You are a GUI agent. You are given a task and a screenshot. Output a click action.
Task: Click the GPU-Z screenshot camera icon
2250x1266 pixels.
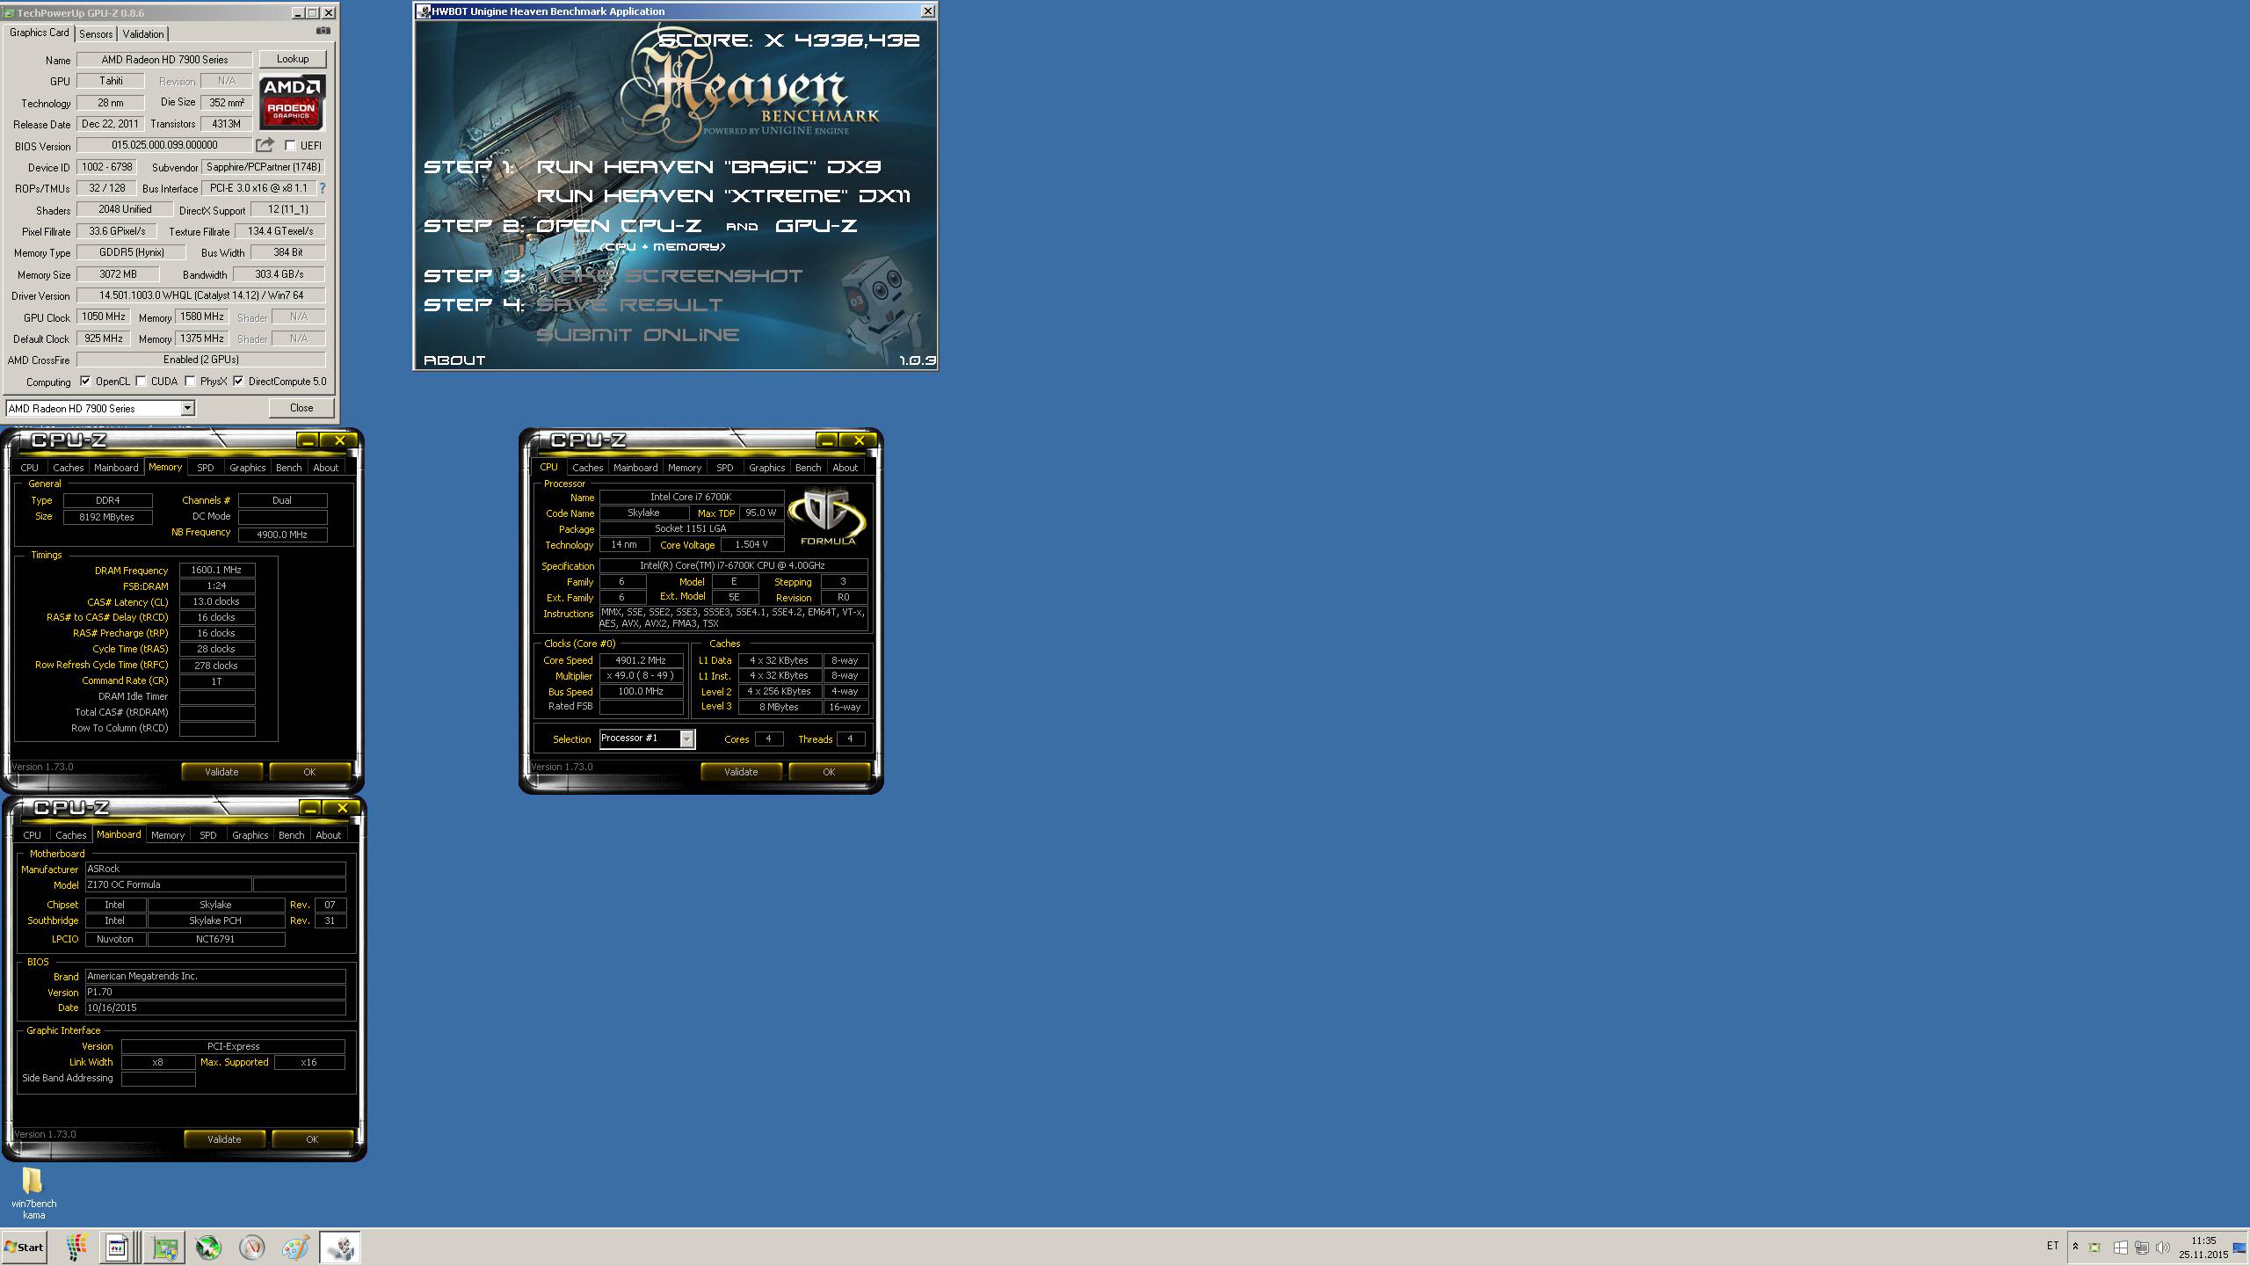(323, 31)
